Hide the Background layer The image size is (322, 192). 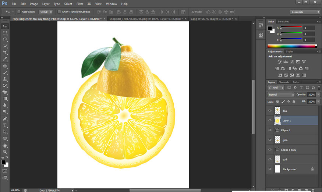(270, 169)
